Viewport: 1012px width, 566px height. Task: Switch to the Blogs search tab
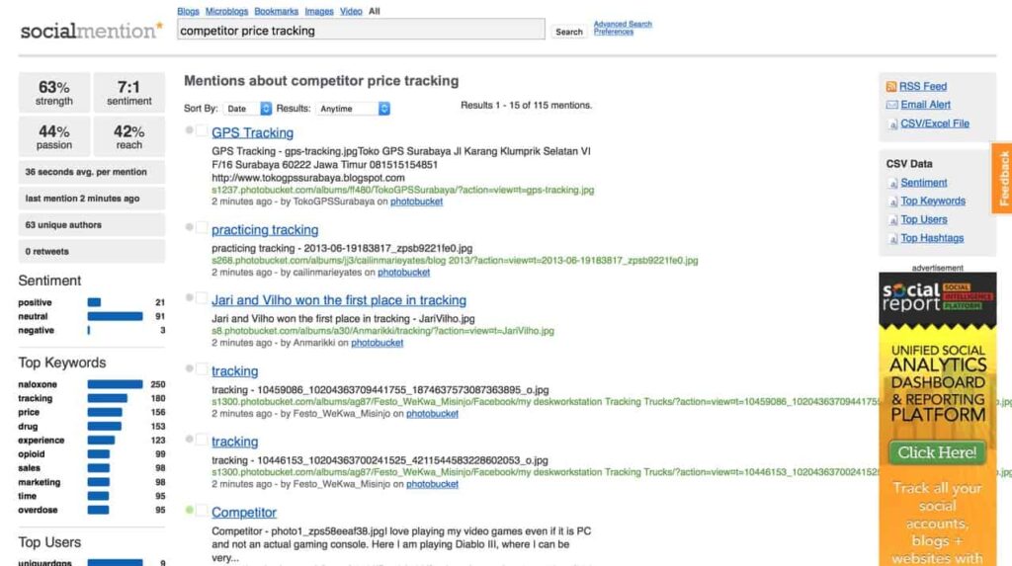click(188, 12)
